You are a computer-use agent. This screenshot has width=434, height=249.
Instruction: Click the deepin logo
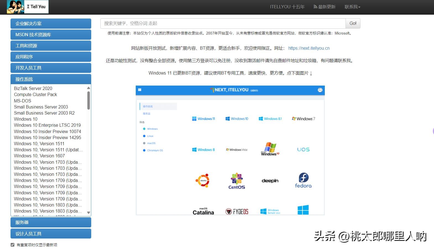(270, 181)
